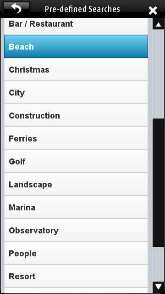Click the Pre-defined Searches title
Screen dimensions: 165x294
(82, 9)
